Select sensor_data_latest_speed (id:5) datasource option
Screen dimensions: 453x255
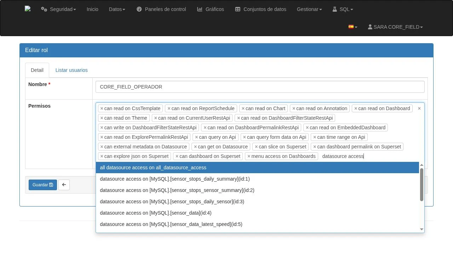point(257,224)
